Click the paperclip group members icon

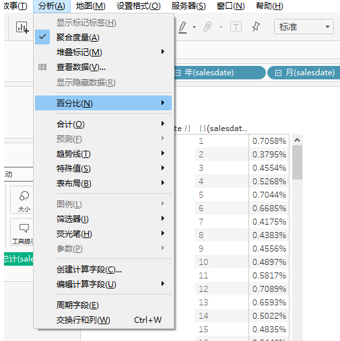207,27
